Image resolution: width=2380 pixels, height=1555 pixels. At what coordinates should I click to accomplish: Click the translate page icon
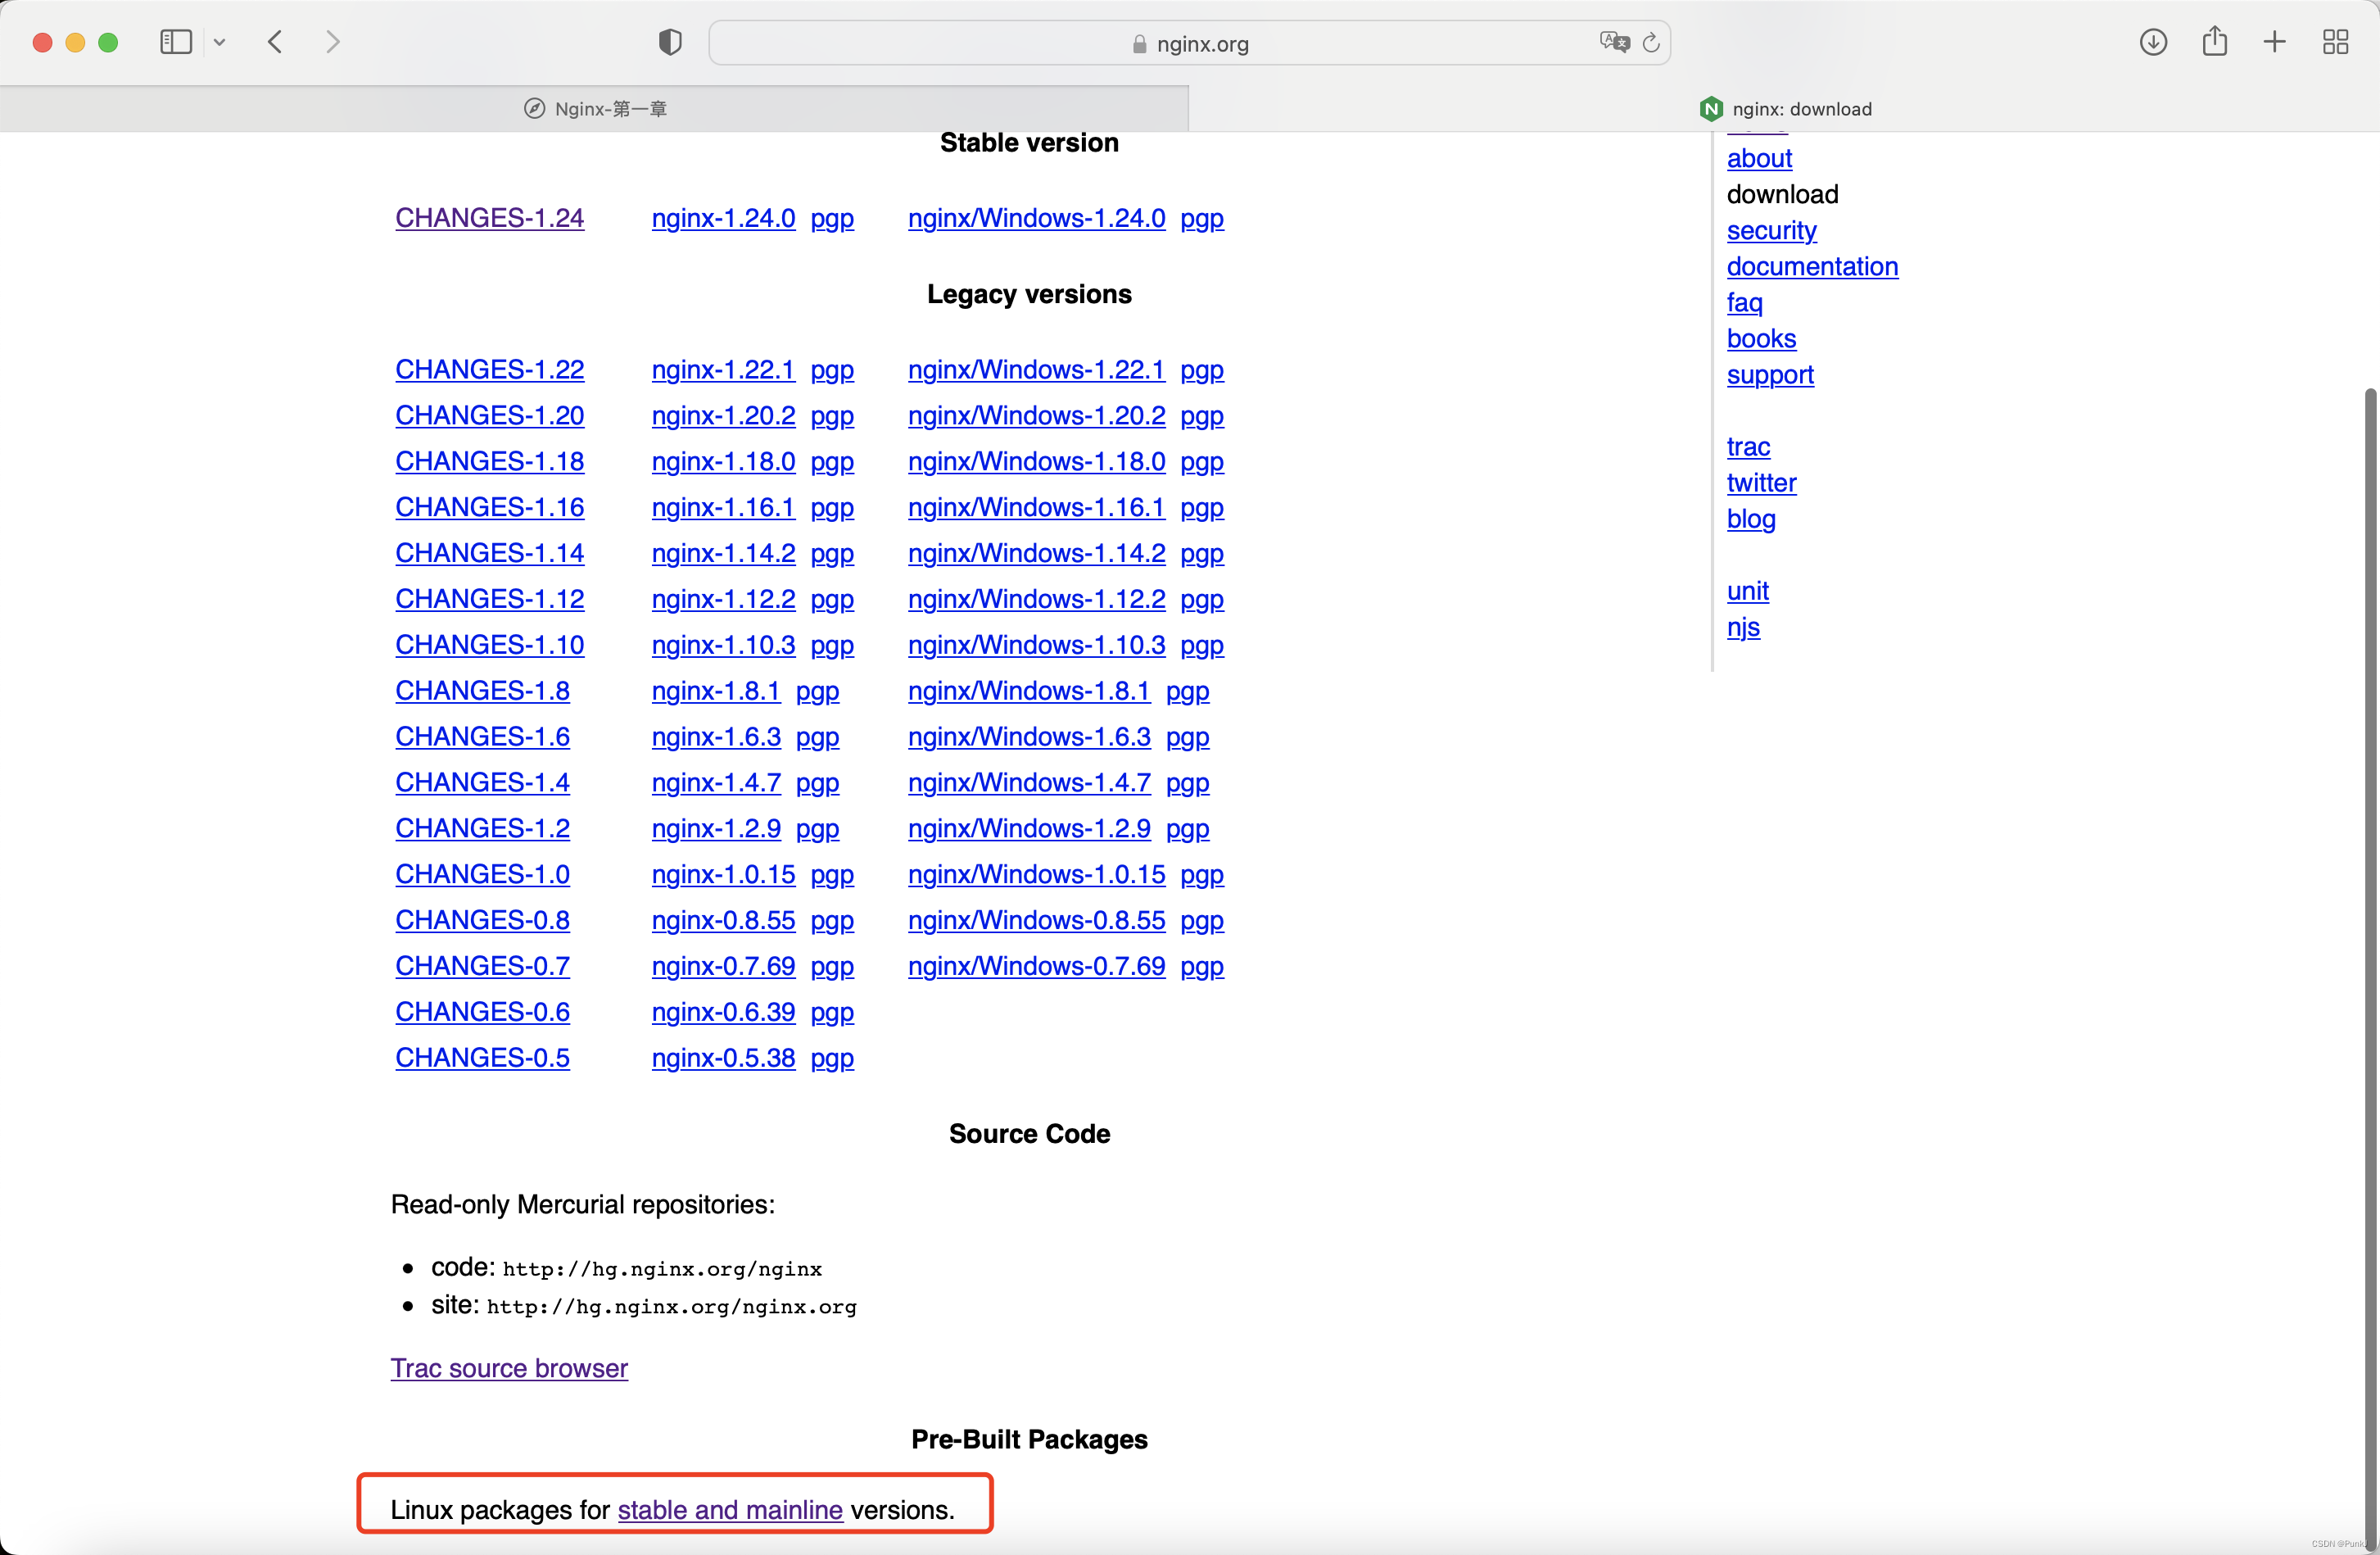[x=1613, y=42]
